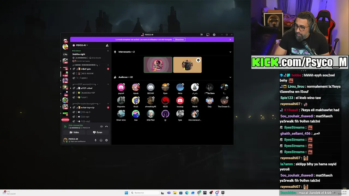Click KEOS avatar in audience
The height and width of the screenshot is (196, 349).
[x=165, y=100]
